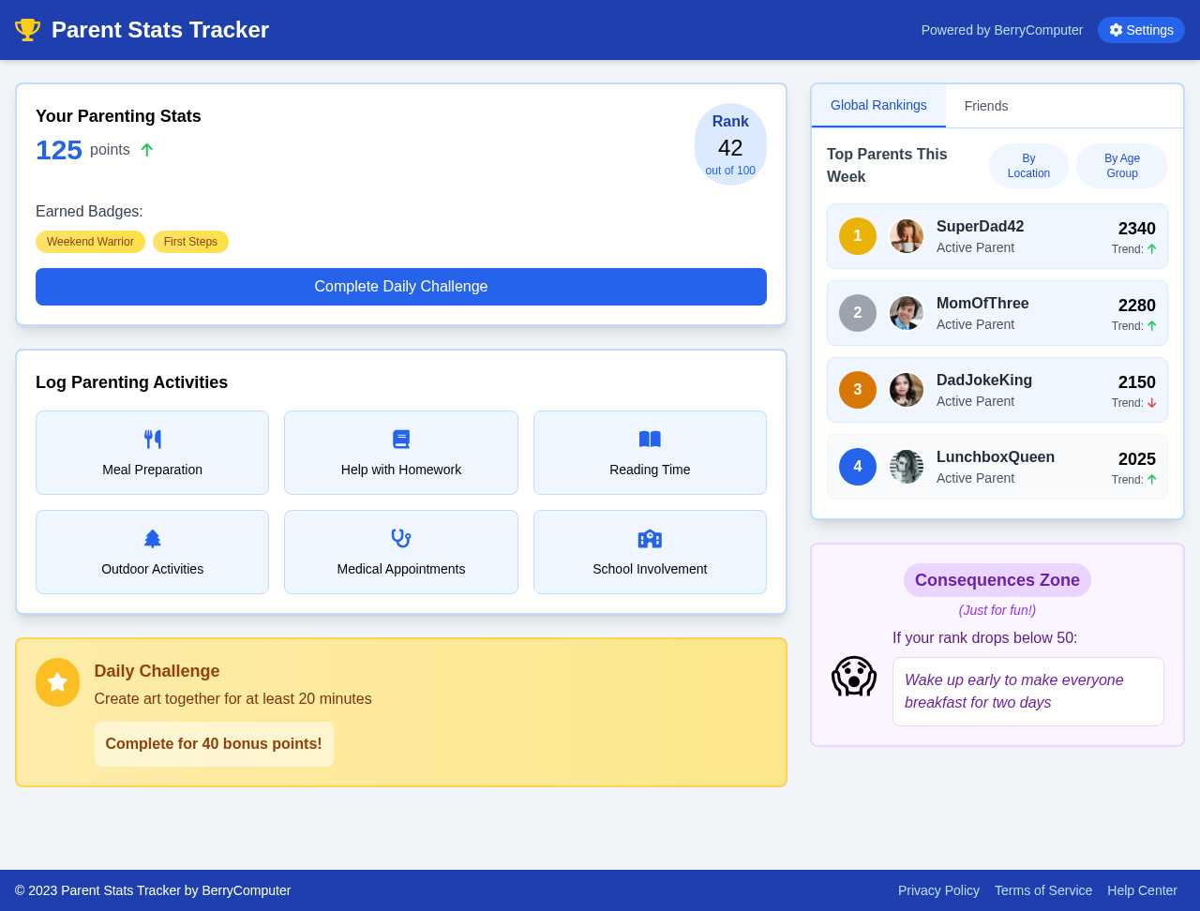The height and width of the screenshot is (911, 1200).
Task: Click the screaming face icon in Consequences Zone
Action: tap(853, 674)
